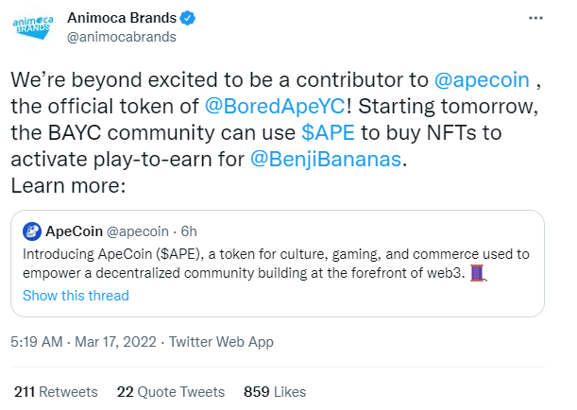Open the three-dot more options menu
The height and width of the screenshot is (410, 577).
535,18
